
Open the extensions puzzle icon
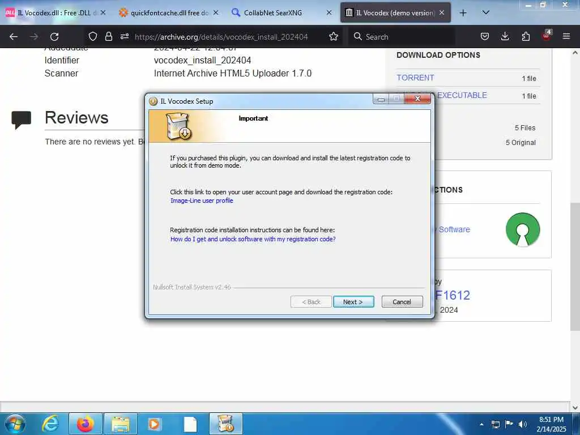(x=526, y=36)
